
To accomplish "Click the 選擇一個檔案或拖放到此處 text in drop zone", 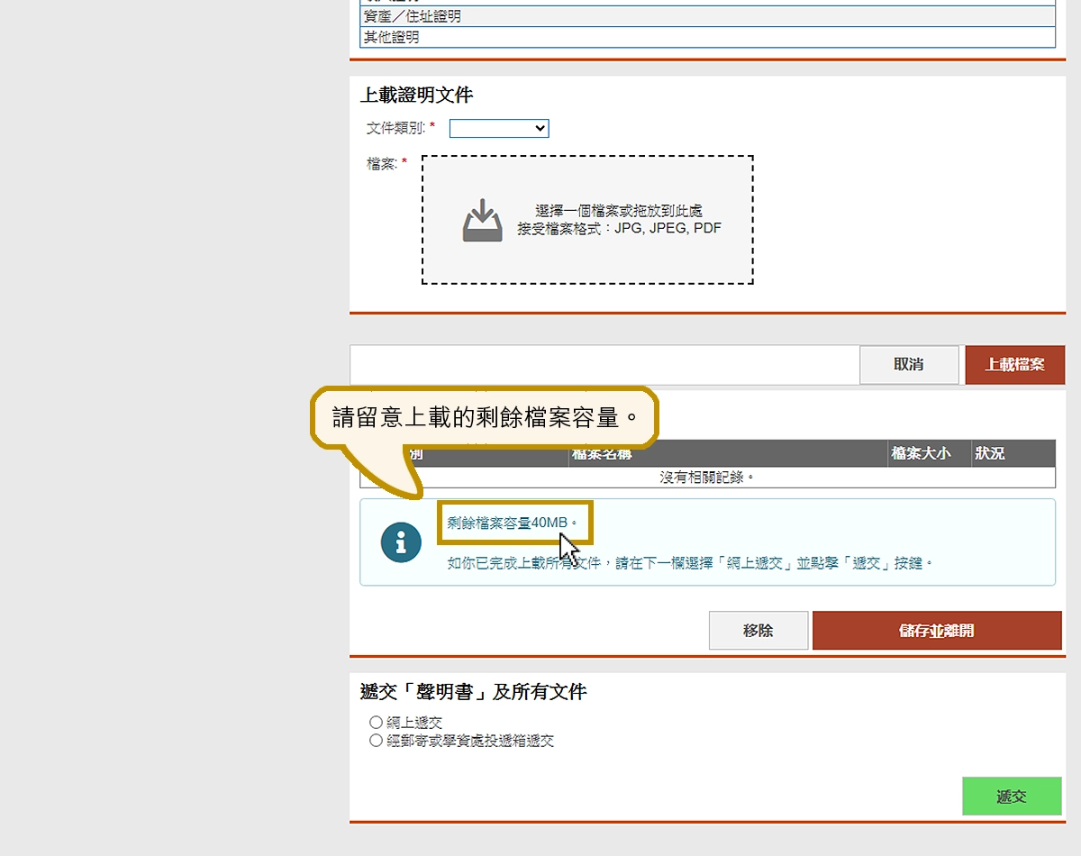I will click(619, 211).
